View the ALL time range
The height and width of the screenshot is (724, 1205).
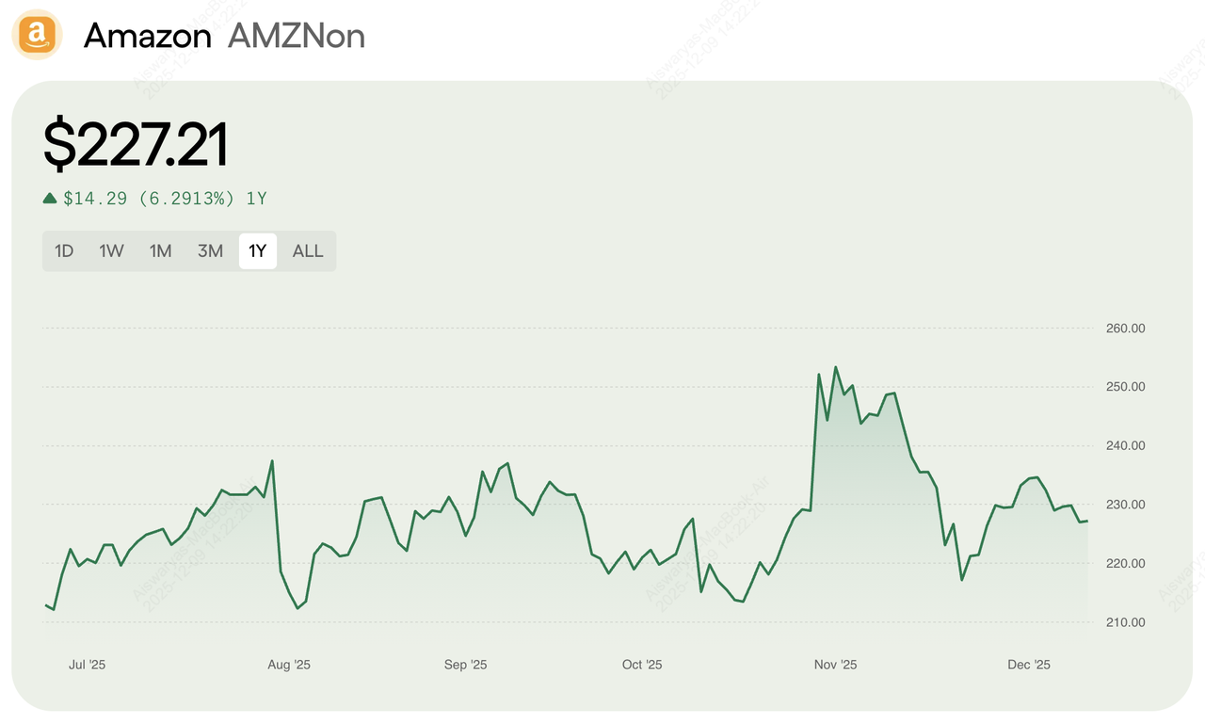(x=308, y=251)
